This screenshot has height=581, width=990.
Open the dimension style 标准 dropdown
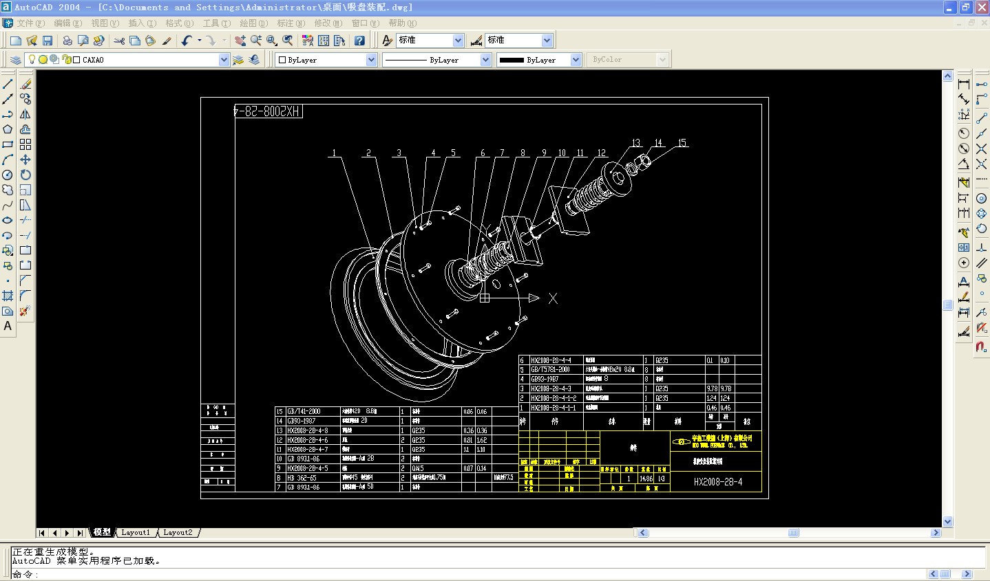point(547,41)
